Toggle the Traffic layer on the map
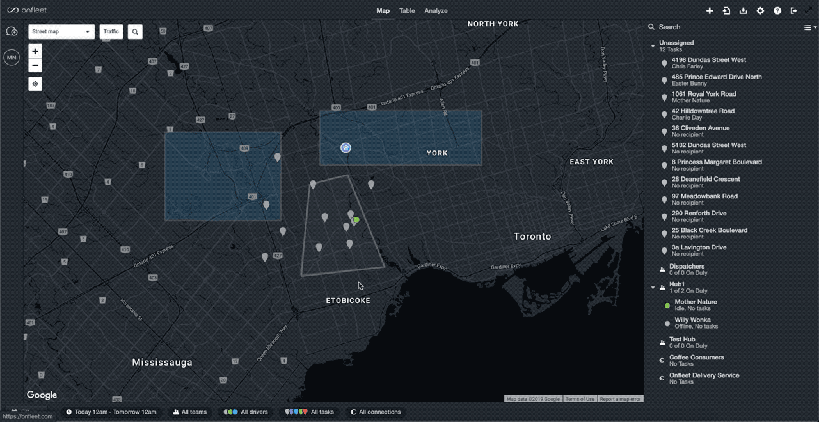 point(111,31)
